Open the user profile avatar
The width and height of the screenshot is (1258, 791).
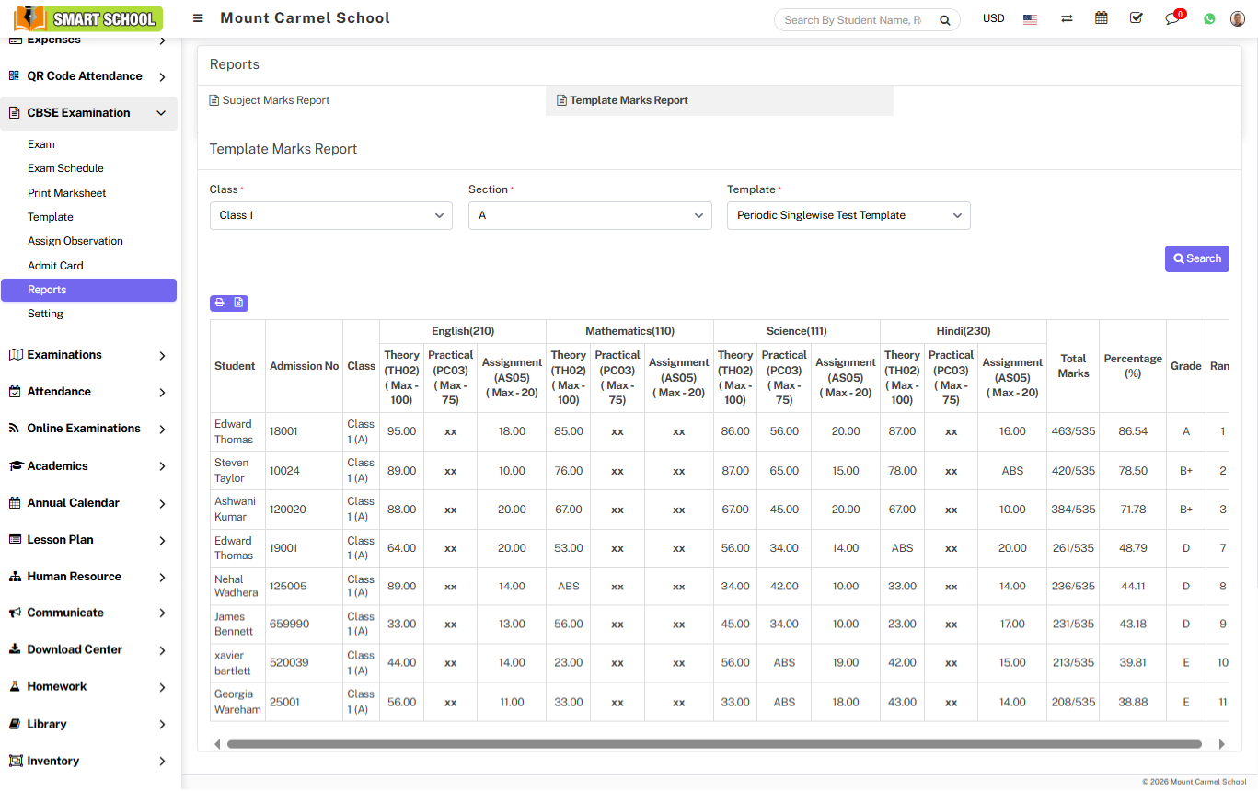(1237, 18)
